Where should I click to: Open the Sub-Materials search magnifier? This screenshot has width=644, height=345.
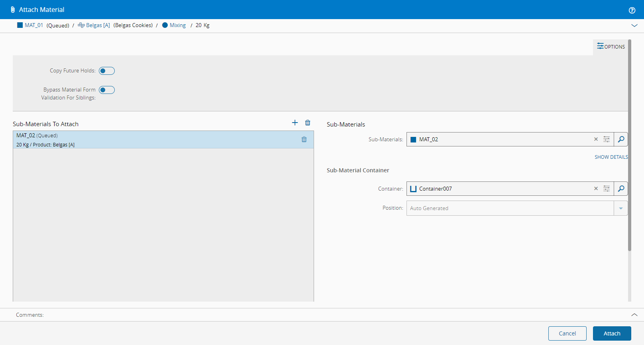(x=621, y=139)
